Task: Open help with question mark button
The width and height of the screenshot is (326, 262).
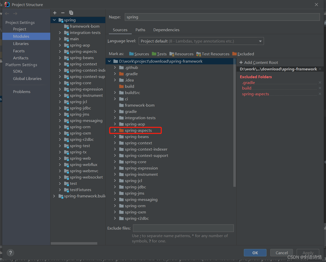Action: pos(10,253)
